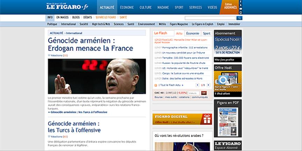The height and width of the screenshot is (151, 302).
Task: Switch to the Économie flash tab
Action: (193, 33)
